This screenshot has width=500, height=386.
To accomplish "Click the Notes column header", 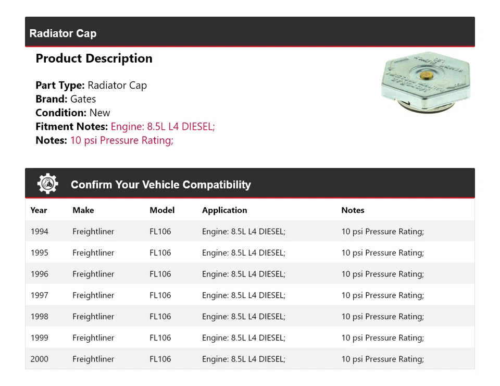I will pyautogui.click(x=353, y=210).
